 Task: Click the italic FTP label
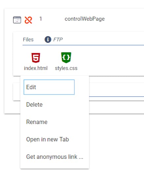(x=58, y=40)
